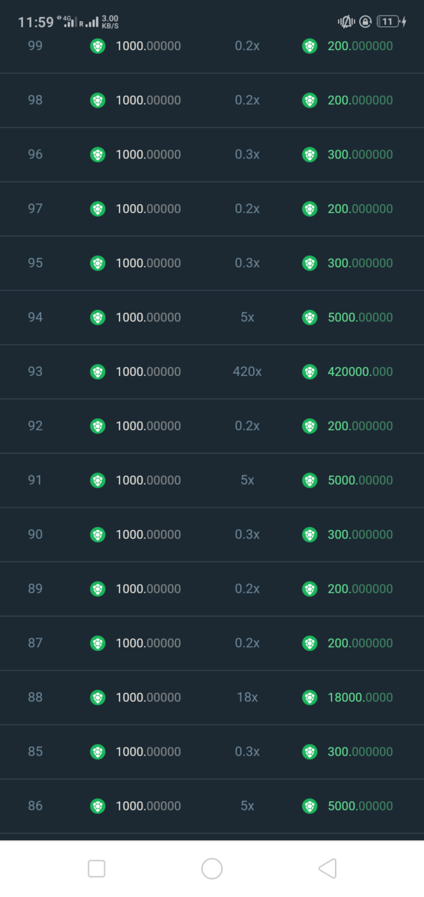The width and height of the screenshot is (424, 897).
Task: Tap the coin icon next to the 18000.0000 payout
Action: click(309, 697)
